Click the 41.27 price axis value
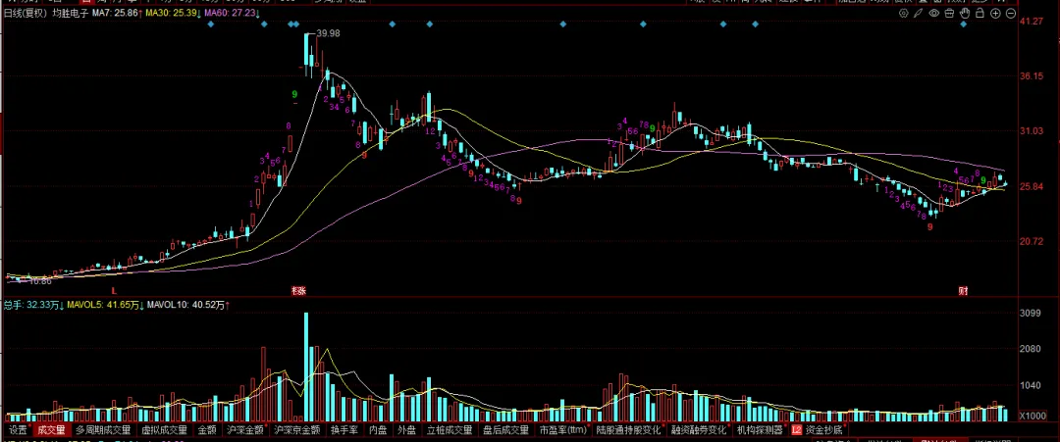Viewport: 1060px width, 442px height. [x=1031, y=23]
